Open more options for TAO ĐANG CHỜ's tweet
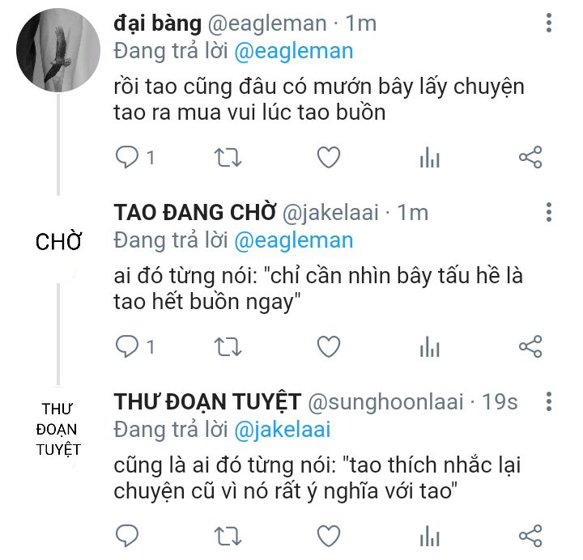Viewport: 583px width, 560px height. [550, 212]
